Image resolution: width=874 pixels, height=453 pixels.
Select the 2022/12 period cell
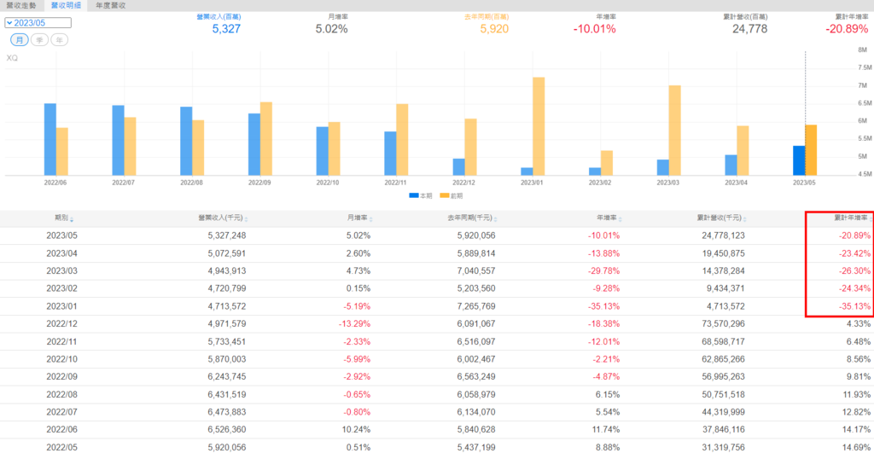tap(61, 323)
